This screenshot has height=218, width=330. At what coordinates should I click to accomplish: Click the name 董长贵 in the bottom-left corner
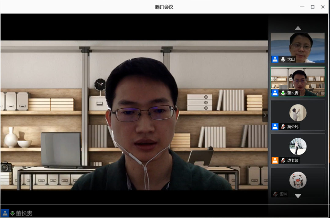tap(22, 213)
